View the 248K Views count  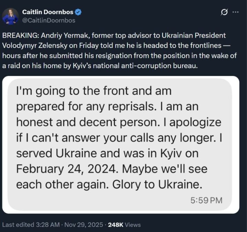[124, 224]
